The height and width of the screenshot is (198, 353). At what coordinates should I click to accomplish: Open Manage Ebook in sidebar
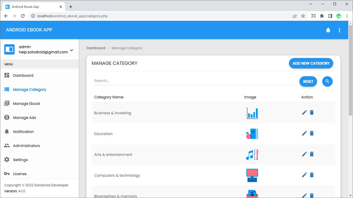tap(26, 104)
